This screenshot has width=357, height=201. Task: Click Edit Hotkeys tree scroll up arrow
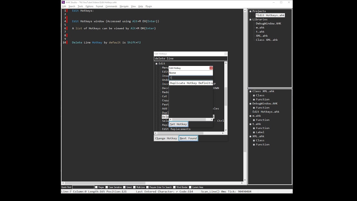point(226,63)
